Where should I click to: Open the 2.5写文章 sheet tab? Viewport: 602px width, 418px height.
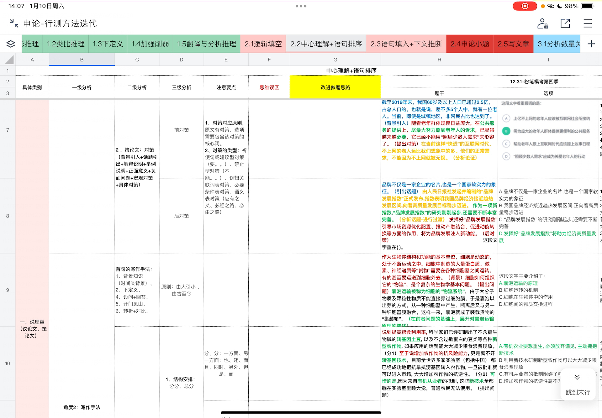[x=513, y=44]
